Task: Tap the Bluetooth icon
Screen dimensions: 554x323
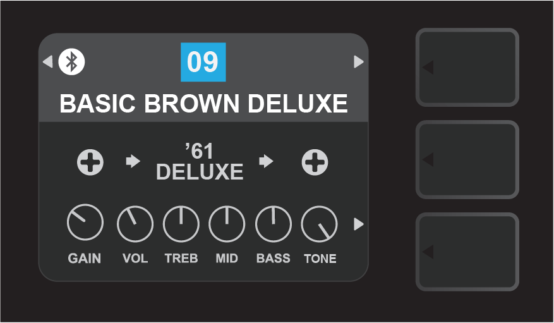Action: coord(72,61)
